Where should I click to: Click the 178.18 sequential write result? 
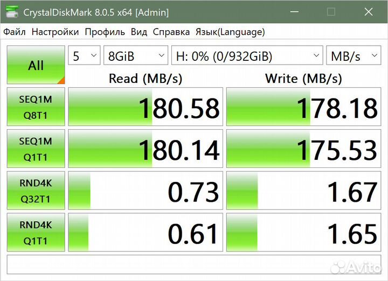pyautogui.click(x=303, y=107)
